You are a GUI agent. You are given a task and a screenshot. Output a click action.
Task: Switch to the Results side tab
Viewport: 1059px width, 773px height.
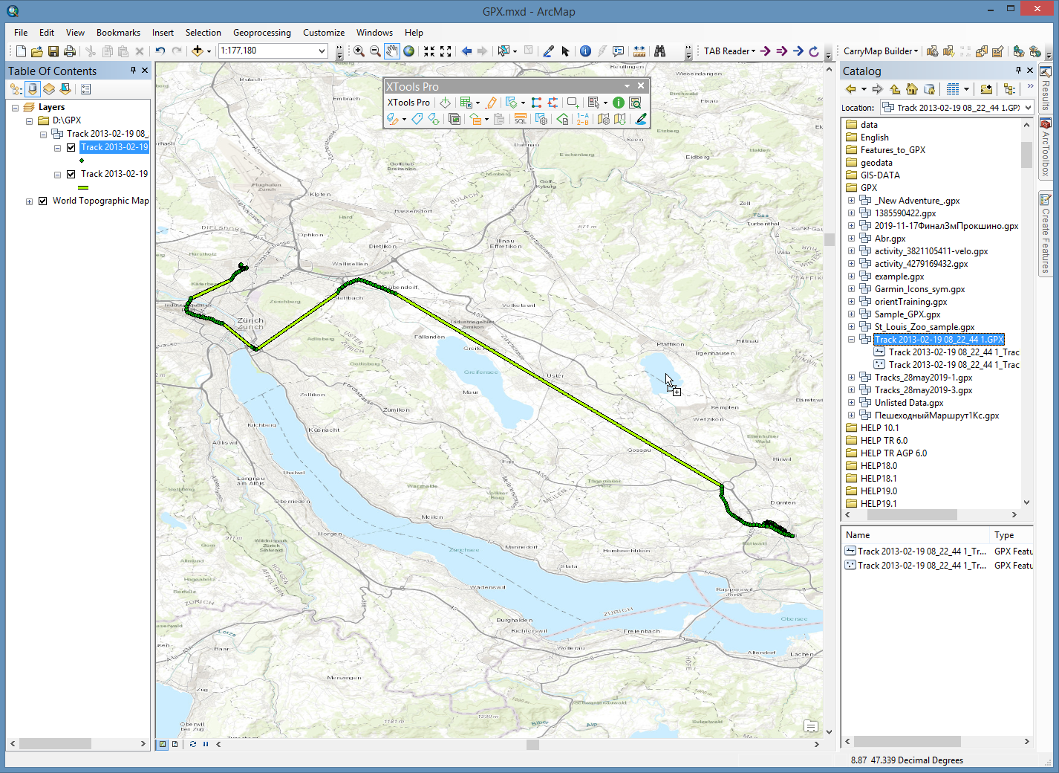point(1045,88)
